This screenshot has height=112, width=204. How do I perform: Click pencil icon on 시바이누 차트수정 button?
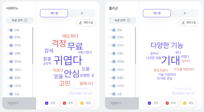tap(81, 23)
